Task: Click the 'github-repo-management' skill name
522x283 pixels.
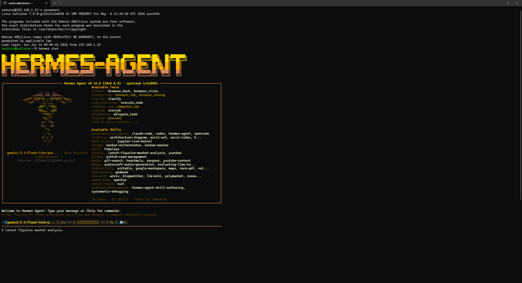Action: [x=126, y=157]
